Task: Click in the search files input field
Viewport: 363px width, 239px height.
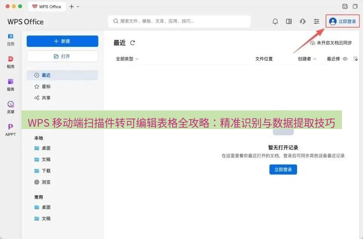Action: [x=179, y=22]
